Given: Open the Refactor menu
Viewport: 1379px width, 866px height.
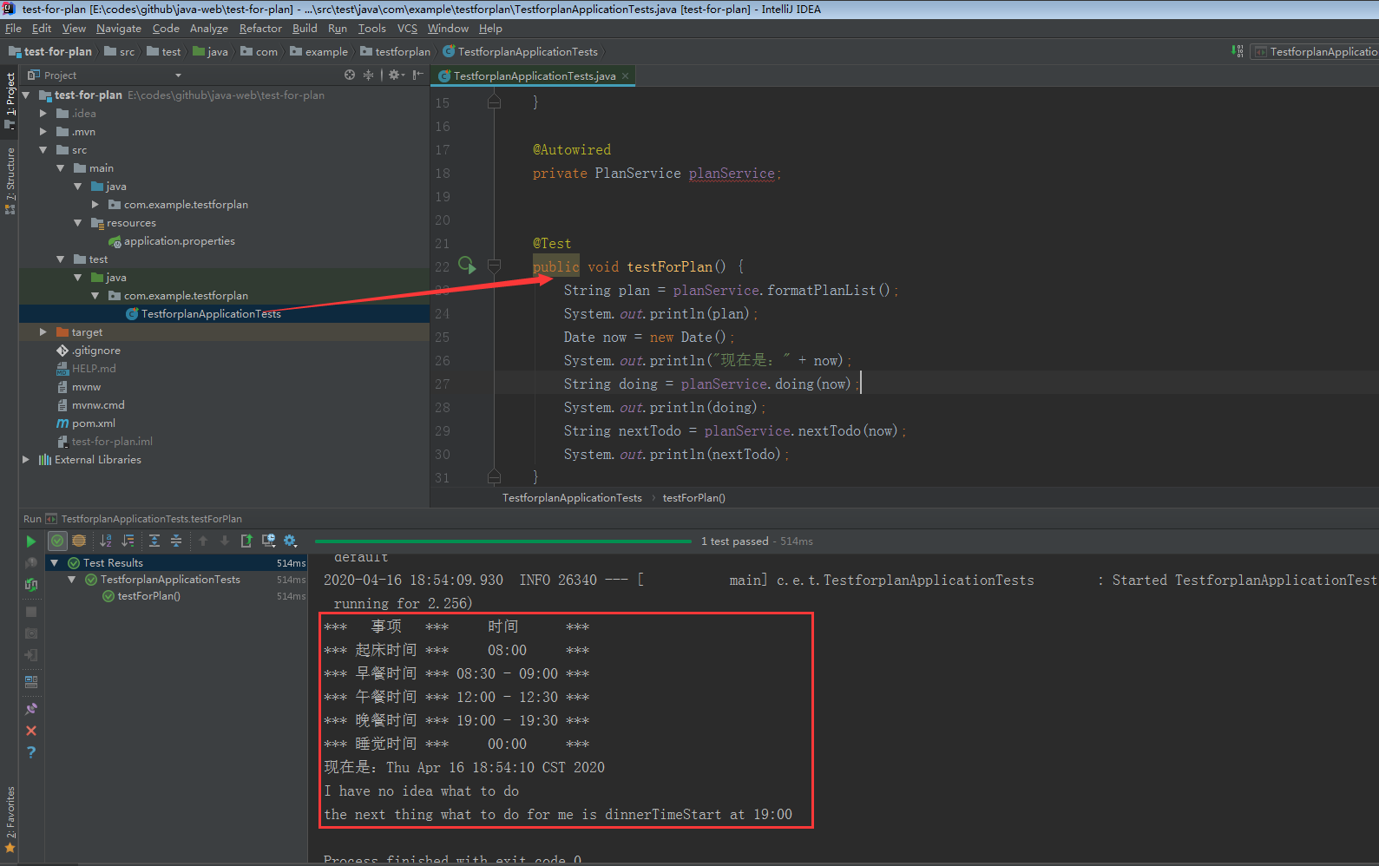Looking at the screenshot, I should [x=260, y=29].
